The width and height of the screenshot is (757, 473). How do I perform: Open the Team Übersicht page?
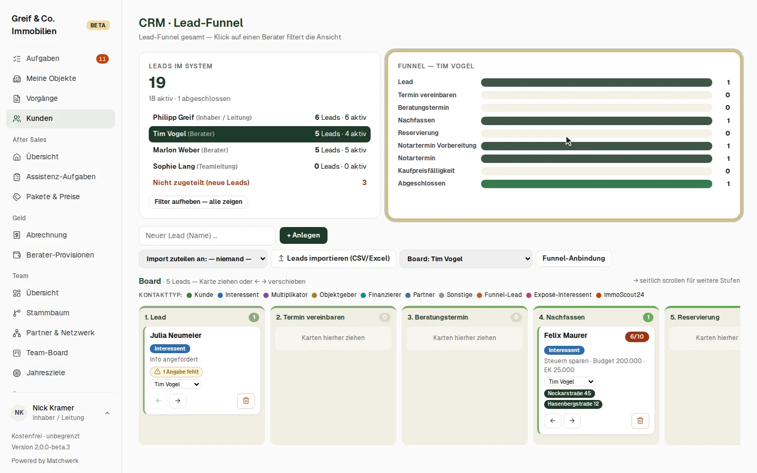[61, 293]
